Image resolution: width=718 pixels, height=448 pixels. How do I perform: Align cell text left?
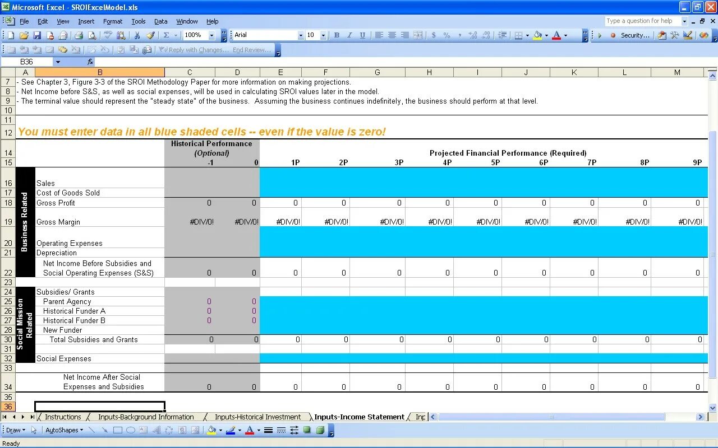(379, 35)
